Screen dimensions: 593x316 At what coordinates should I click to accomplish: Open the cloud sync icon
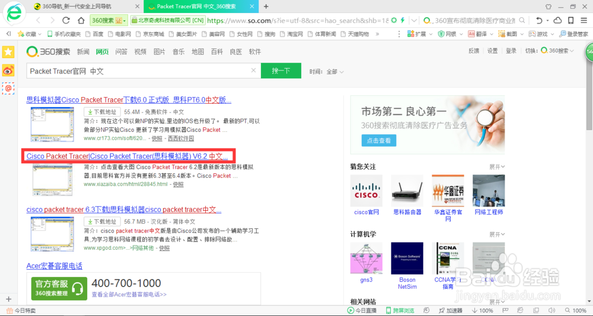pyautogui.click(x=558, y=20)
